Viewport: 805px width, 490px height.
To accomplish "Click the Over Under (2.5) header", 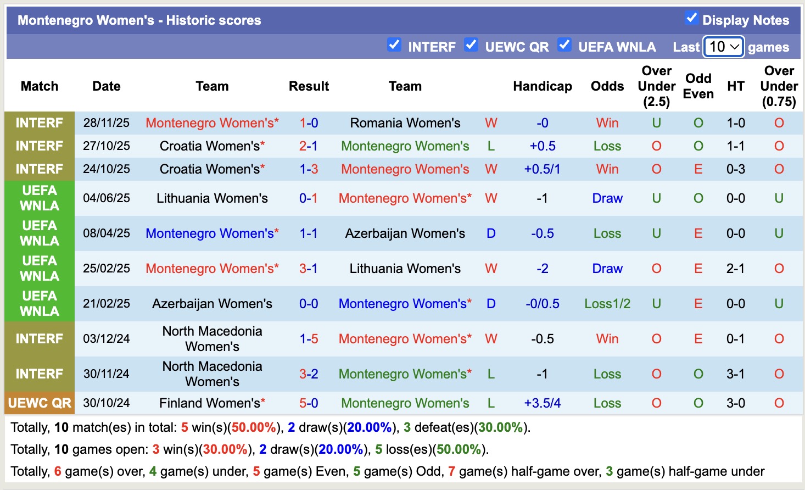I will click(656, 86).
